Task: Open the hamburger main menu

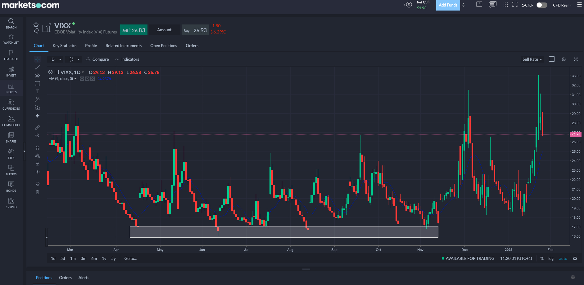Action: (x=579, y=5)
